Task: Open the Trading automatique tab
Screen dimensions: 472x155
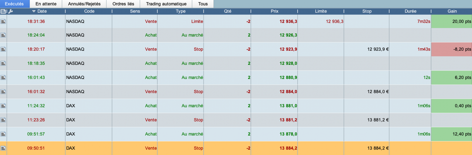Action: pos(166,4)
